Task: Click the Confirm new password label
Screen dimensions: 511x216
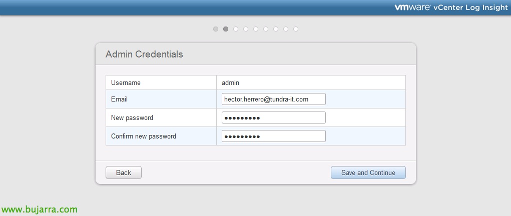Action: (x=144, y=136)
